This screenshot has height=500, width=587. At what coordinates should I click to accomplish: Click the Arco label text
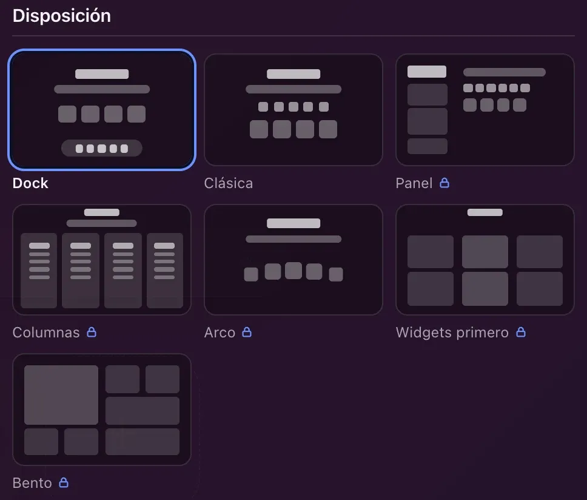click(x=220, y=333)
